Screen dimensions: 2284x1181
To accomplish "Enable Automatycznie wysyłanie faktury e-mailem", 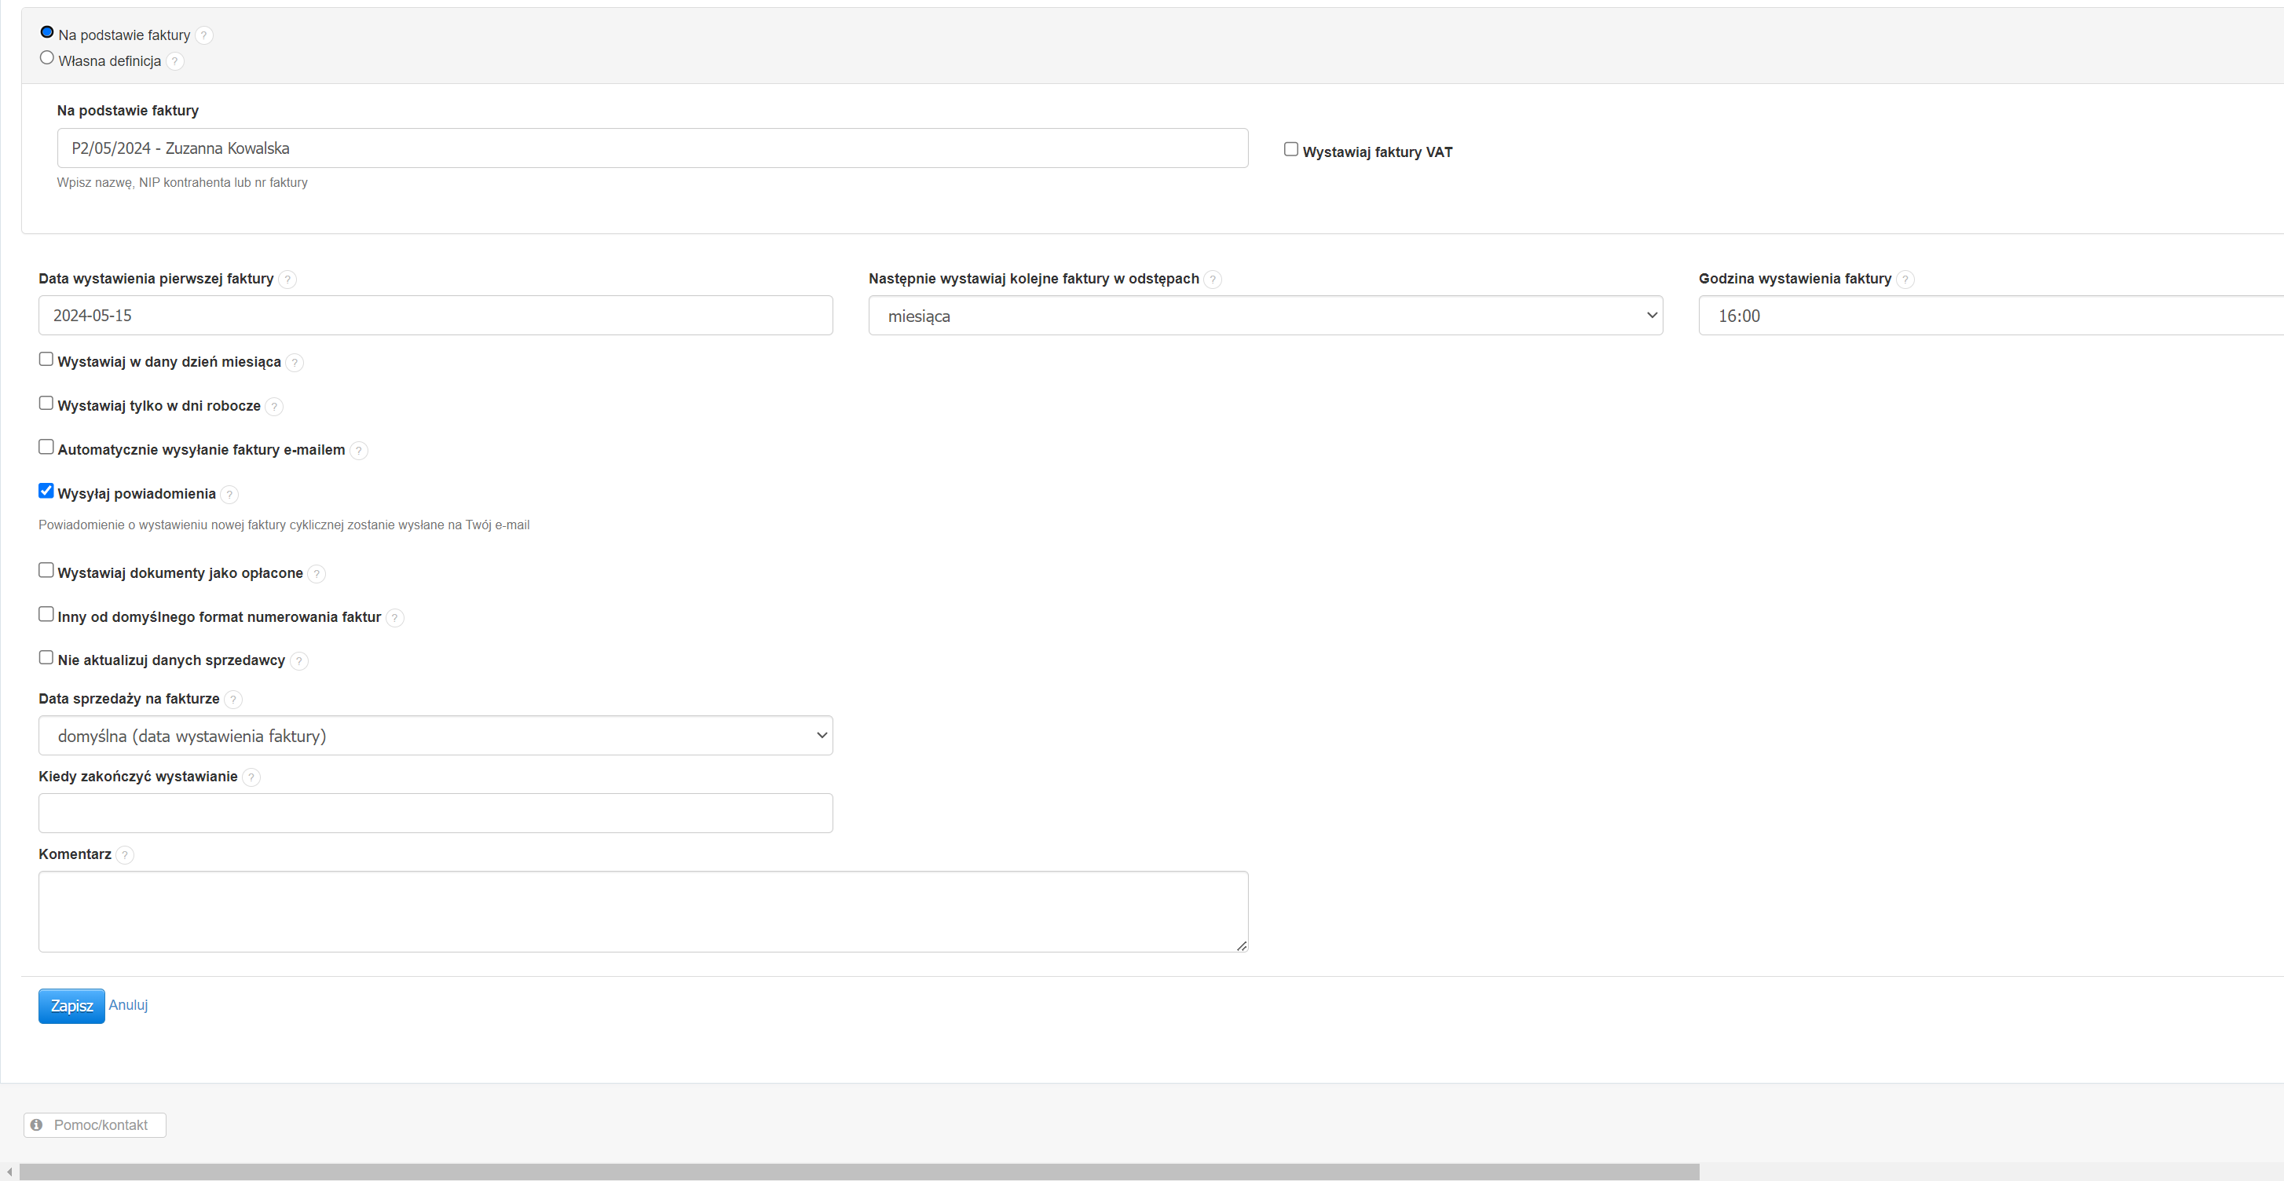I will pyautogui.click(x=46, y=447).
